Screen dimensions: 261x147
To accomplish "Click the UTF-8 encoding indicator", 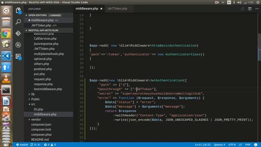I will click(x=232, y=145).
